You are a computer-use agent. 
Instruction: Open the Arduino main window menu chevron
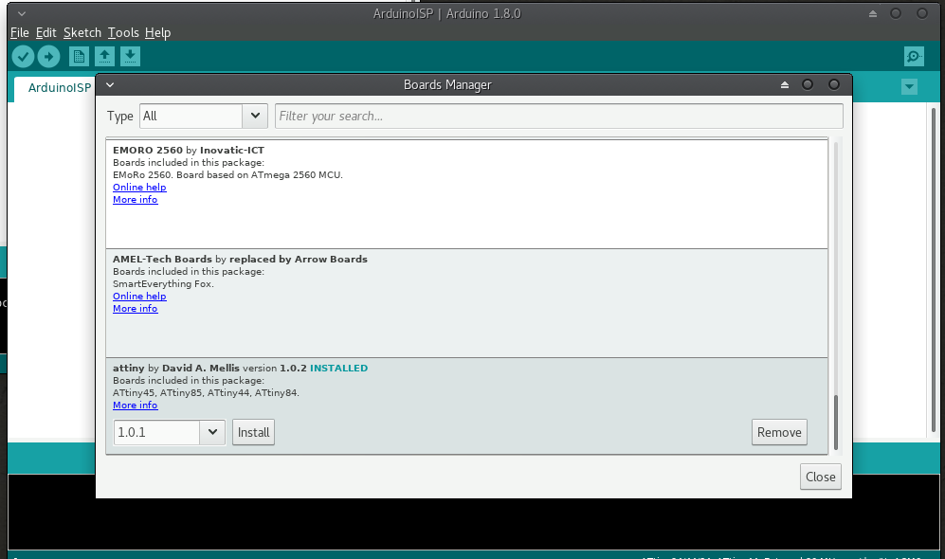[x=22, y=14]
